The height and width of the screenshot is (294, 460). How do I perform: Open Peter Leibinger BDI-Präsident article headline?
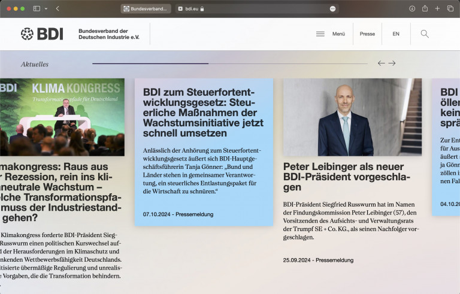point(347,177)
